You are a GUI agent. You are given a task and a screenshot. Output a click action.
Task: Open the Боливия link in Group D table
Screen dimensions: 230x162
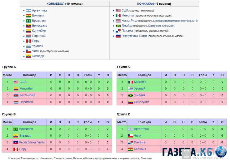pyautogui.click(x=140, y=149)
